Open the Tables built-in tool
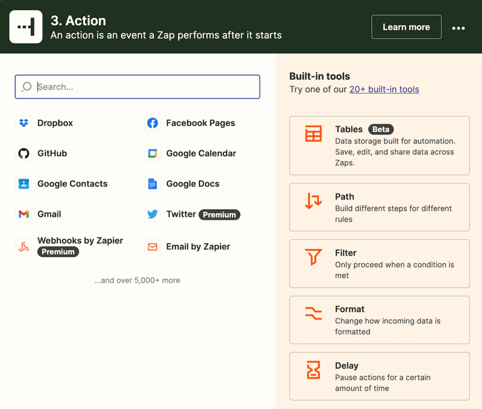 click(x=379, y=146)
